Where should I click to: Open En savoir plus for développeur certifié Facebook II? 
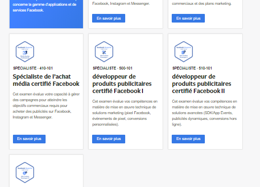pos(188,139)
